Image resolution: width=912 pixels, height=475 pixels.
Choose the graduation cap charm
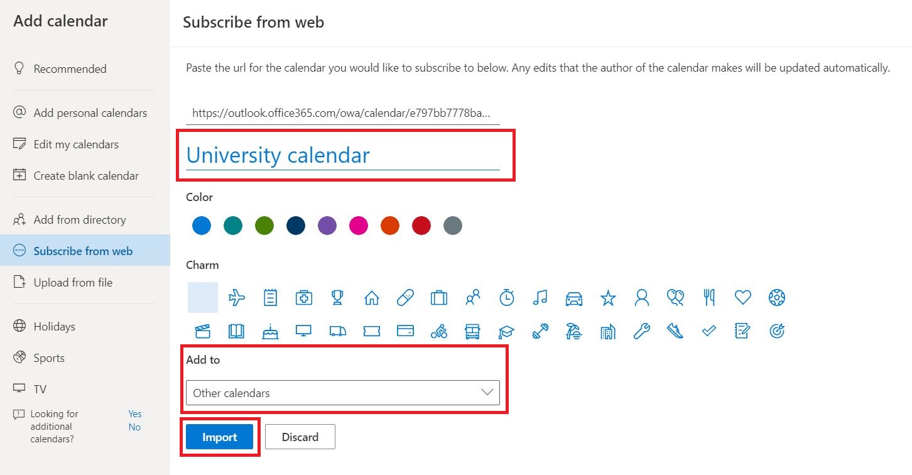point(506,331)
